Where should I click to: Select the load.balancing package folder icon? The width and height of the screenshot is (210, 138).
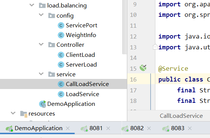pos(42,6)
